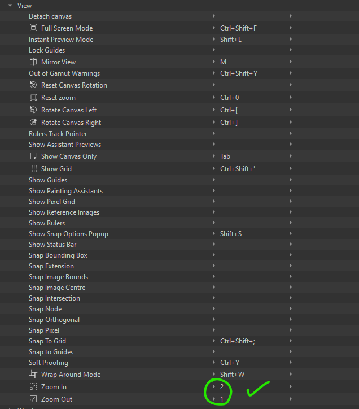Select the Soft Proofing action name
The width and height of the screenshot is (359, 409).
tap(49, 362)
